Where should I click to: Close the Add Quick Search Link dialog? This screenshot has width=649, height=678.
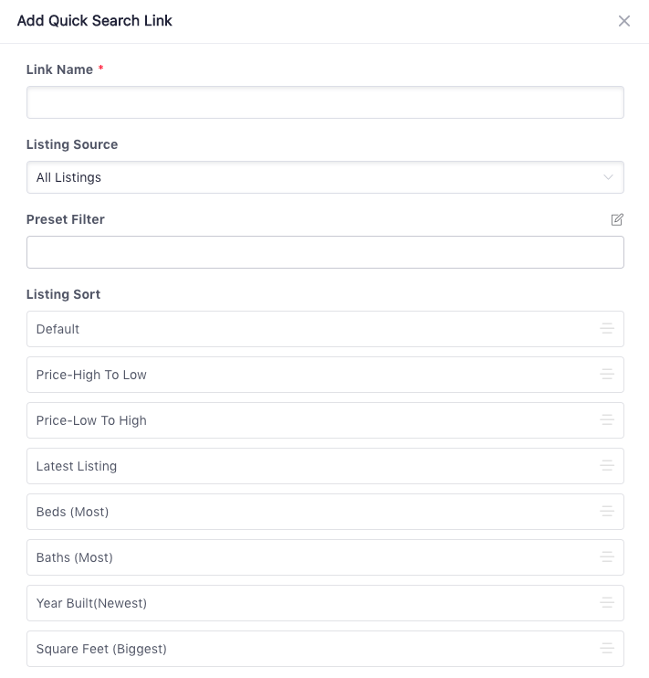tap(624, 21)
